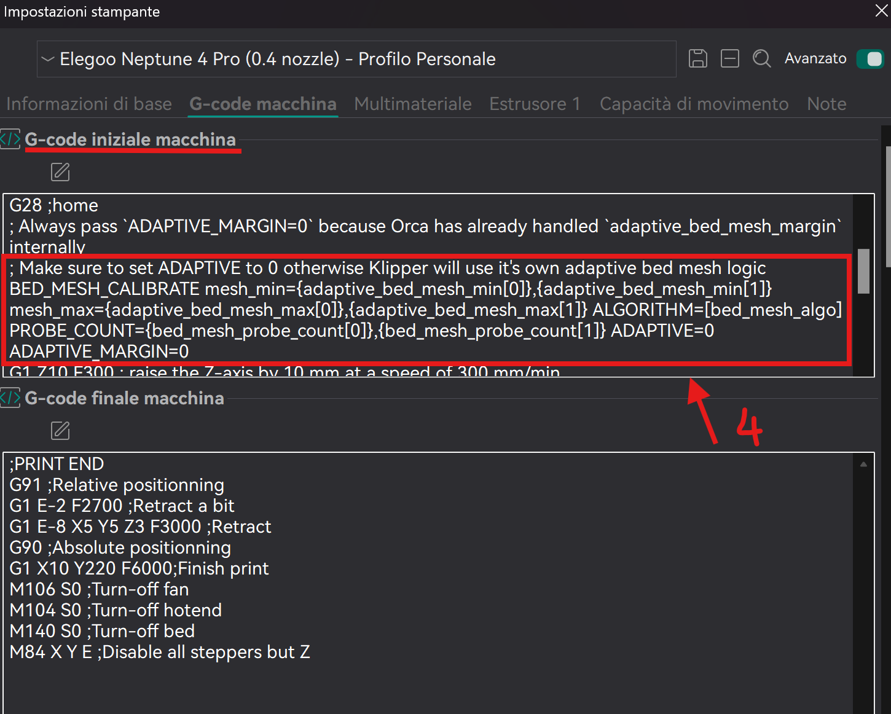Viewport: 891px width, 714px height.
Task: Click the code icon beside G-code iniziale macchina
Action: 10,139
